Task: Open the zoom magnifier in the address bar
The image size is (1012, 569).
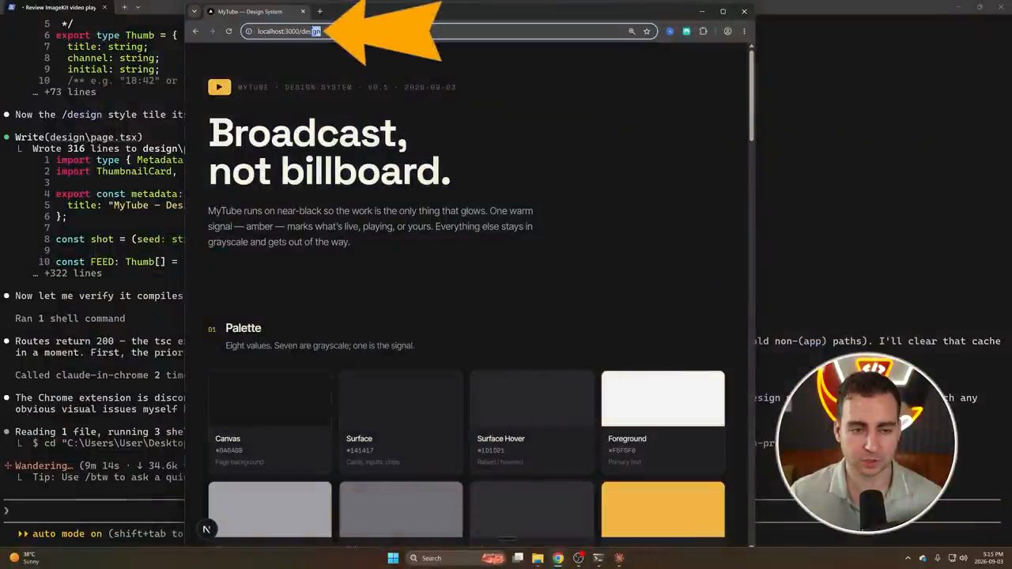Action: coord(632,32)
